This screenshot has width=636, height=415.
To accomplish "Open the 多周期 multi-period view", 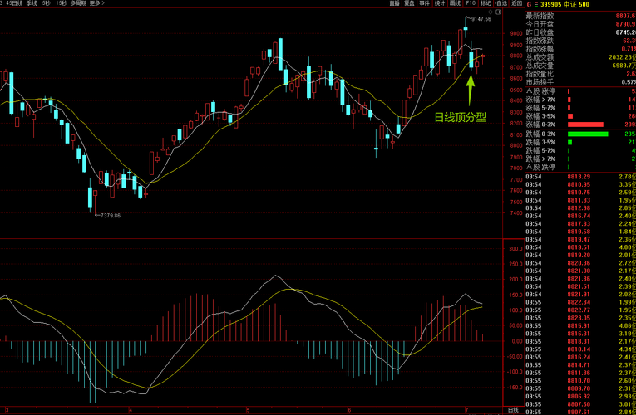I will 78,3.
